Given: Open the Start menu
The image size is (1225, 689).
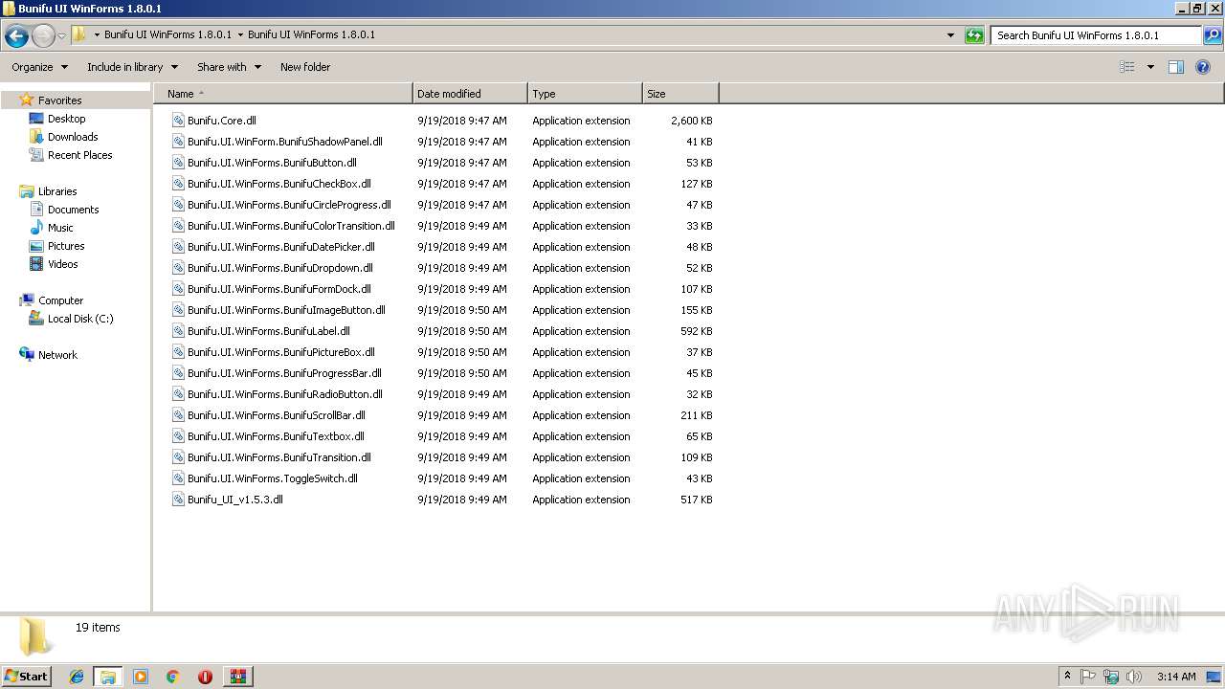Looking at the screenshot, I should coord(26,676).
